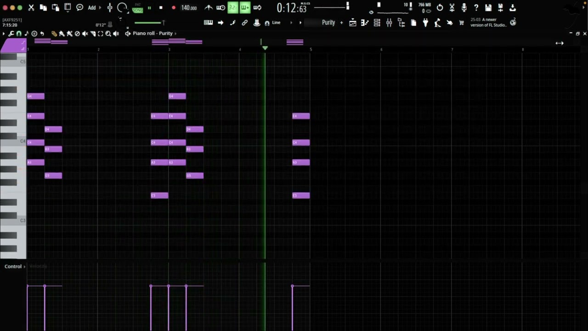
Task: Click the 140.000 tempo field
Action: click(x=189, y=8)
